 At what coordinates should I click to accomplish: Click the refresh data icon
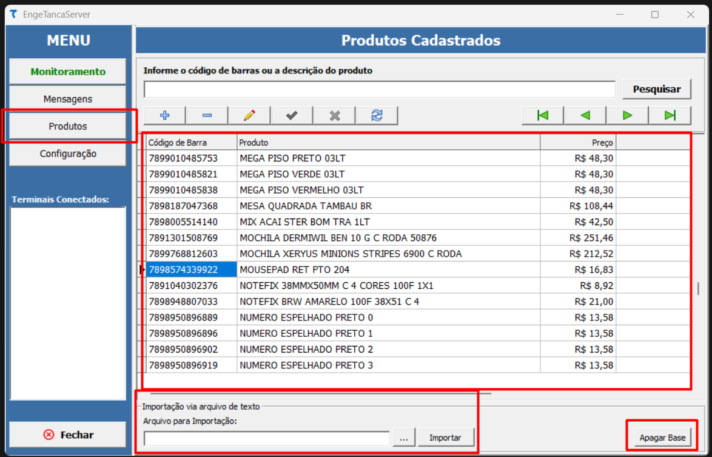pyautogui.click(x=377, y=115)
